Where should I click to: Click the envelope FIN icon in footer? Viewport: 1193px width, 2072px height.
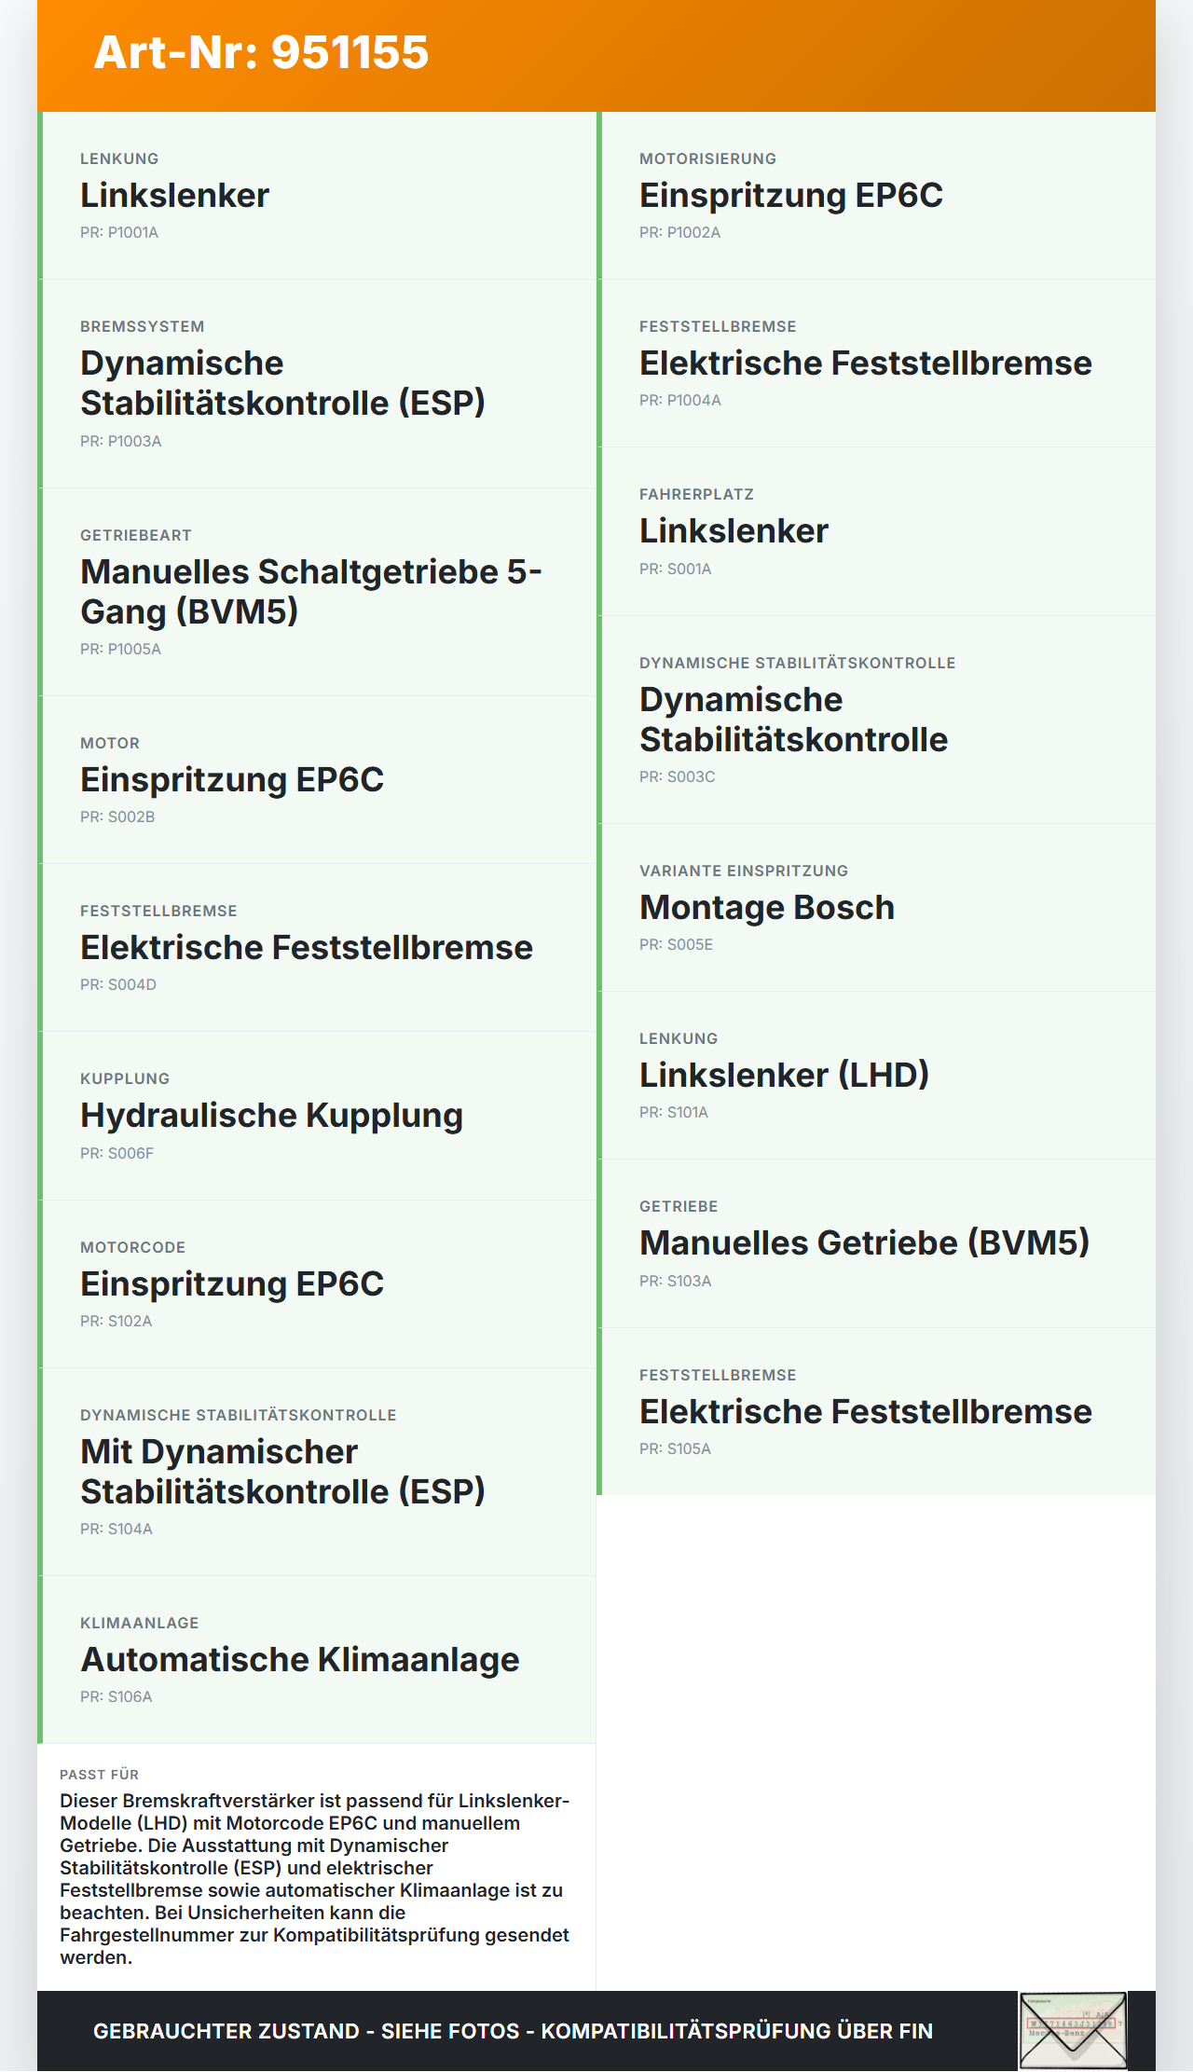coord(1073,2031)
